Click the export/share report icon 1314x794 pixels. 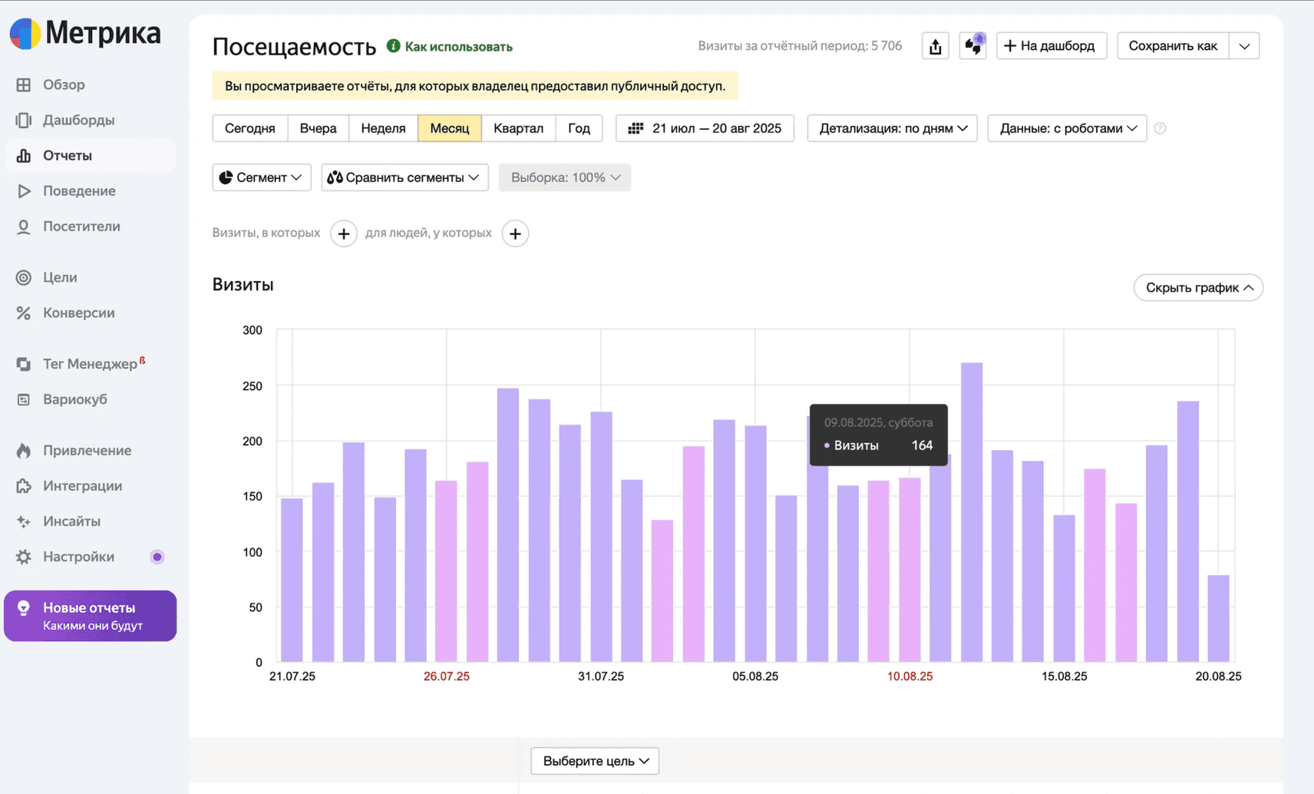(935, 46)
